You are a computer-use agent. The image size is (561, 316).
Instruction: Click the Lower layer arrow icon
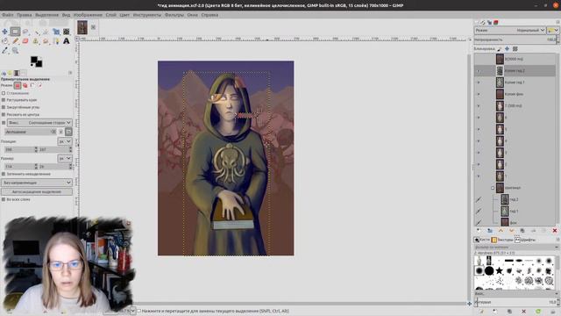click(511, 231)
